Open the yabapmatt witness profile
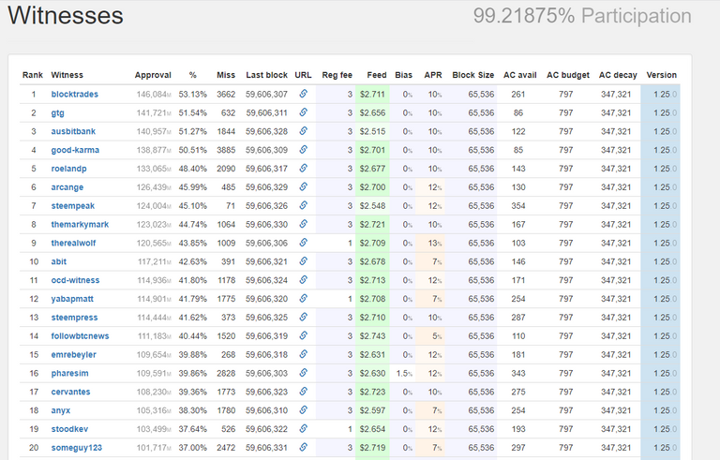This screenshot has height=460, width=720. point(72,299)
